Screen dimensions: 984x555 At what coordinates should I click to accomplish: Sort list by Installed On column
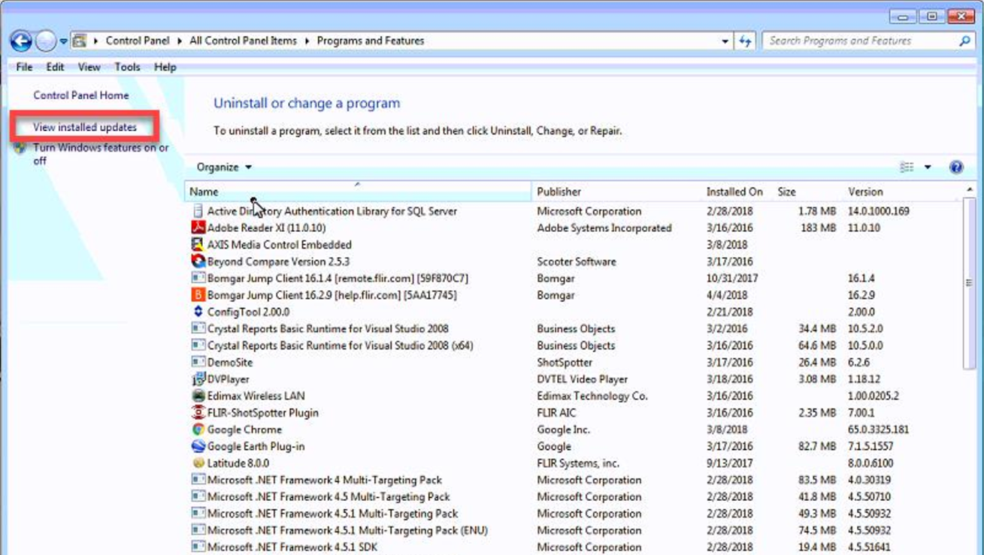coord(734,192)
